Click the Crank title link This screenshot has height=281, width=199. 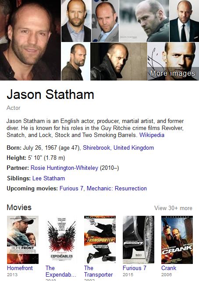point(169,268)
